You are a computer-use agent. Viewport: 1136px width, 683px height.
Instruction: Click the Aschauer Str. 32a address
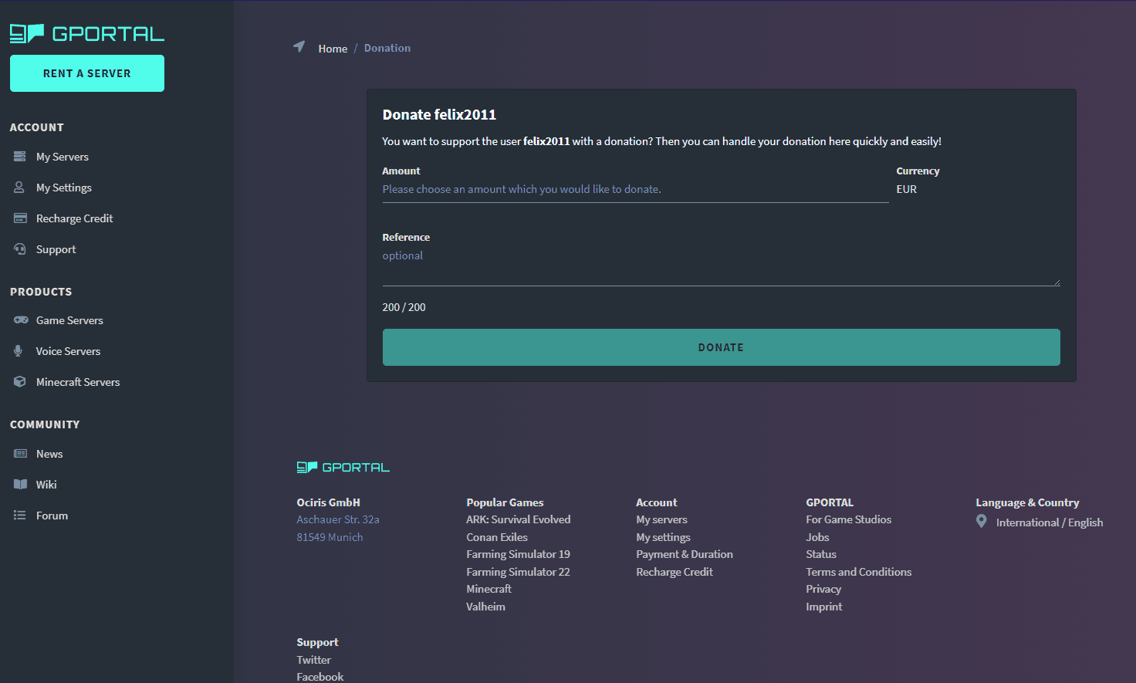tap(338, 519)
